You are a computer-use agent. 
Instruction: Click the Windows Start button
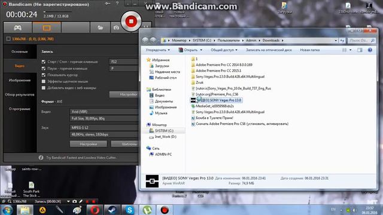pos(7,210)
